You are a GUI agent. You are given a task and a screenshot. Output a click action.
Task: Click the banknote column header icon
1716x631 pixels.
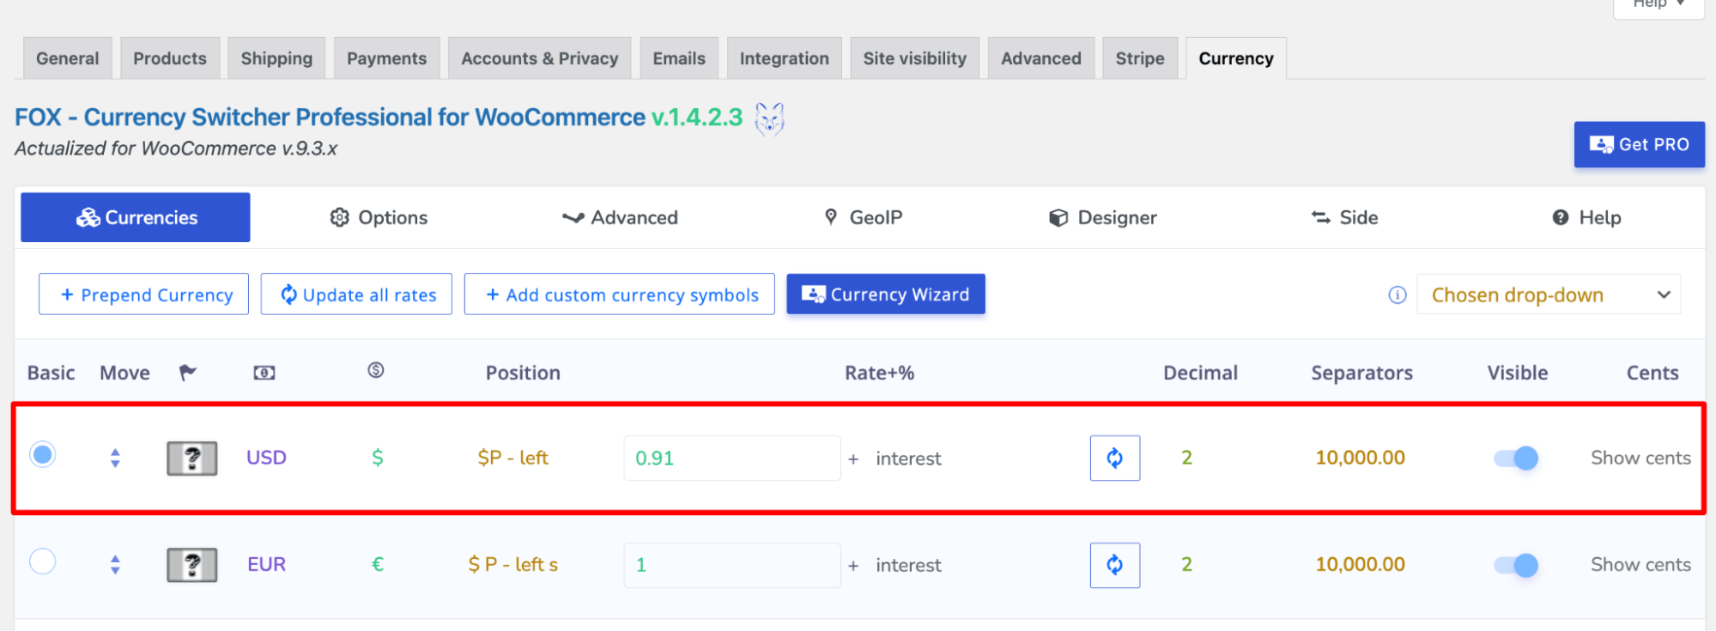click(x=264, y=373)
